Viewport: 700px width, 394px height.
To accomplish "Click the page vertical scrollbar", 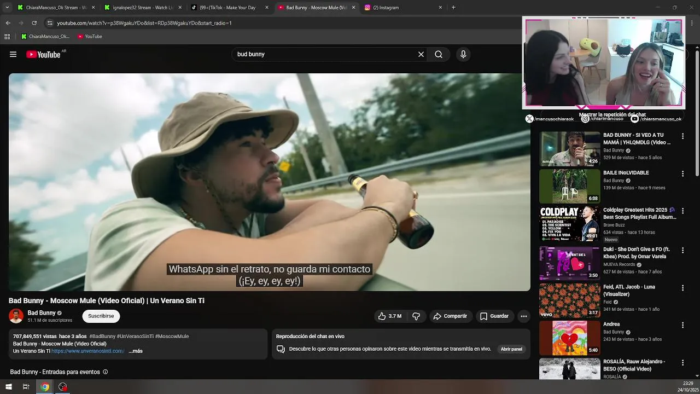I will [x=697, y=112].
